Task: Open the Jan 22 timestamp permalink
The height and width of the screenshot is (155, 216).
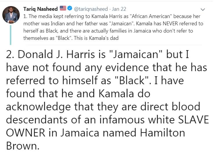Action: (119, 9)
